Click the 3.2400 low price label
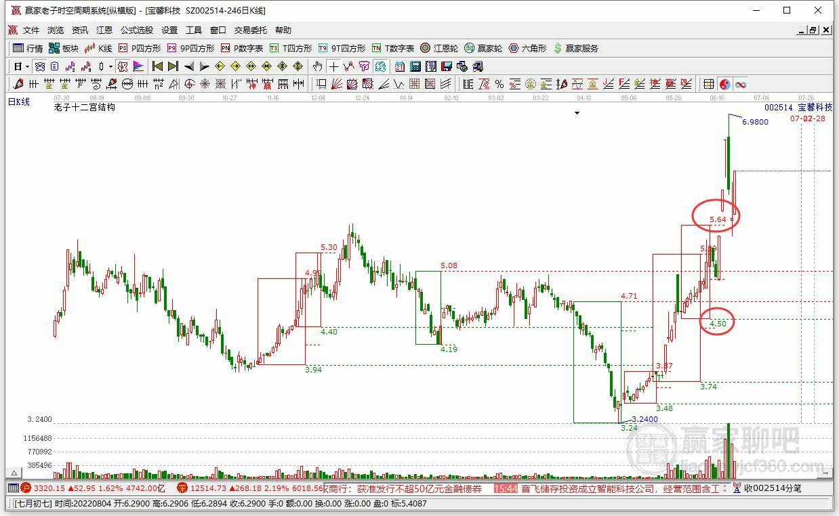The height and width of the screenshot is (516, 839). click(644, 419)
